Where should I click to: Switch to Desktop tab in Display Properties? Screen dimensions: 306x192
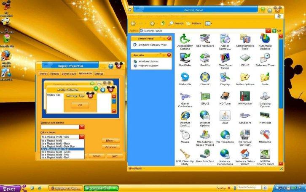(x=54, y=74)
